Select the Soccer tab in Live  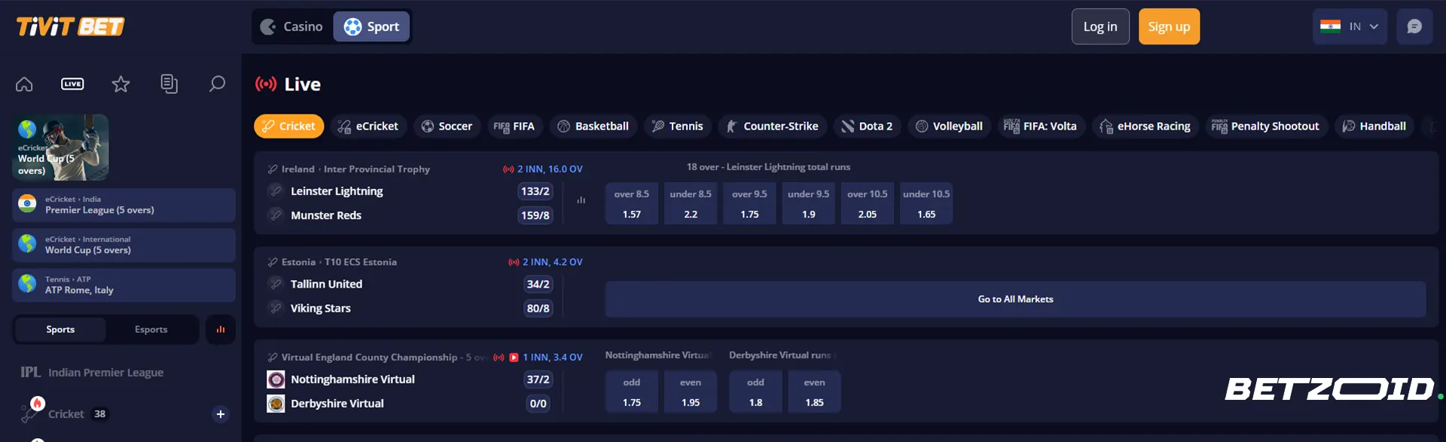pos(447,127)
